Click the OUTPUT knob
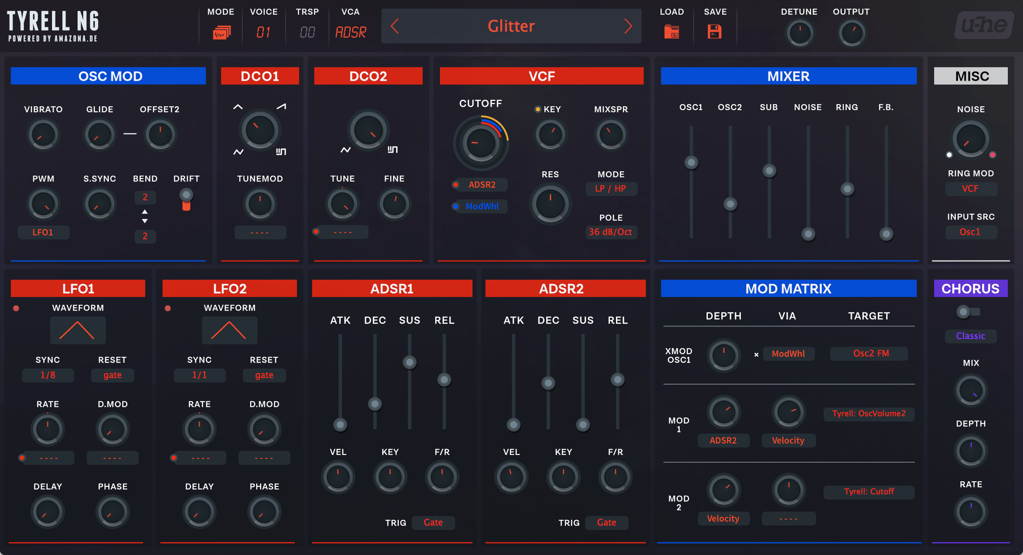Screen dimensions: 1023x555 coord(852,33)
